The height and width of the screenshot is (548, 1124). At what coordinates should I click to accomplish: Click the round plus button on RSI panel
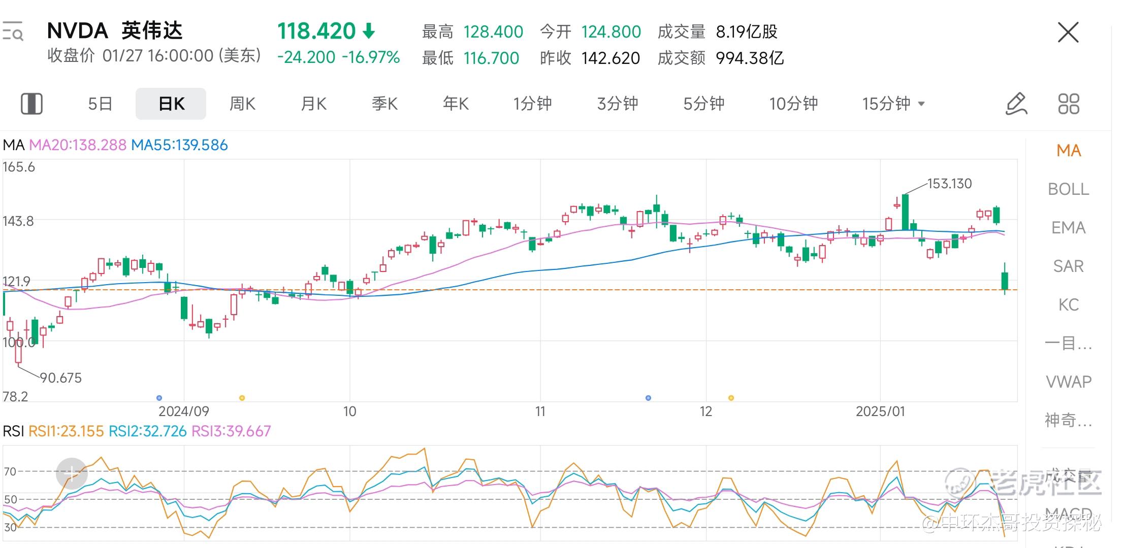click(72, 473)
